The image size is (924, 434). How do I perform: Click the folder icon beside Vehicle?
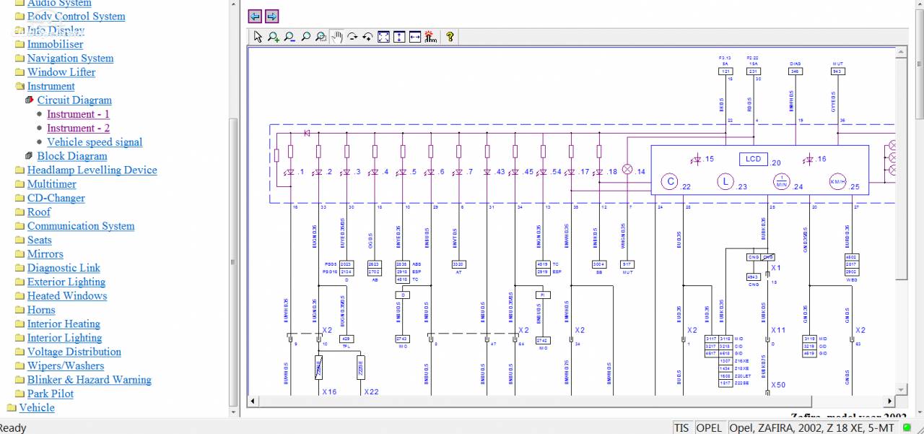pyautogui.click(x=12, y=408)
